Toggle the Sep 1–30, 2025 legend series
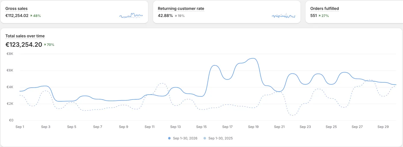 (x=218, y=138)
